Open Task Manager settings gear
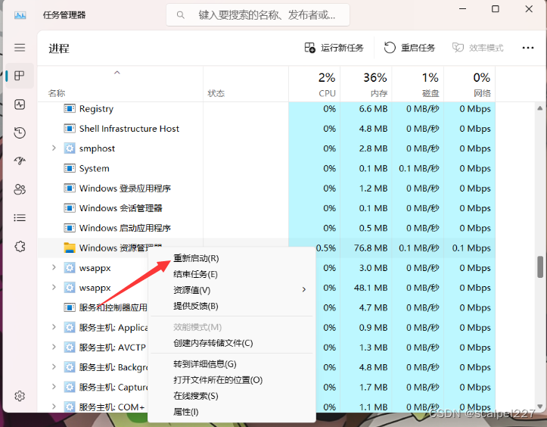547x427 pixels. tap(20, 396)
